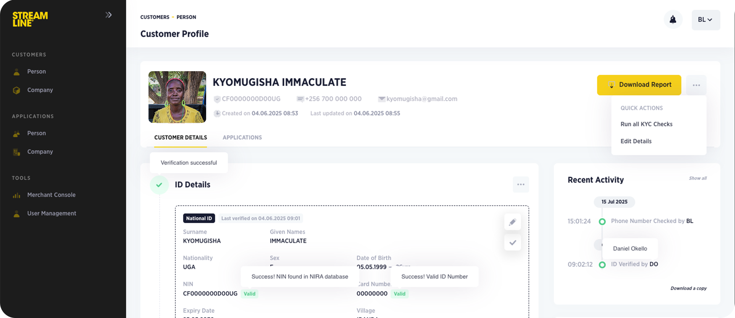
Task: Click Show all in Recent Activity
Action: pos(698,178)
